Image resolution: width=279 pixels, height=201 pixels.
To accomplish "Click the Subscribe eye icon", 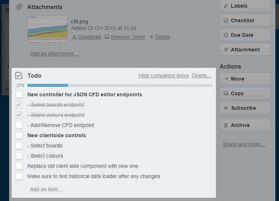I will (x=226, y=108).
